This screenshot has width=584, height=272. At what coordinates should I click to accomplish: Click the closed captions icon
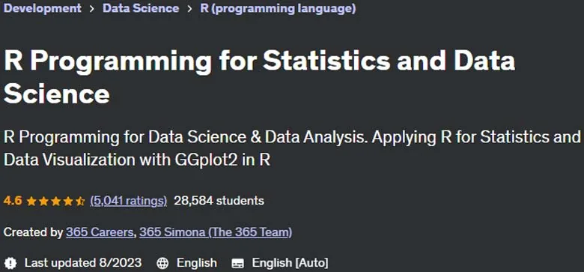(x=237, y=264)
